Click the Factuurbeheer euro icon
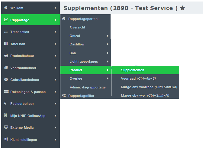Viewport: 206px width, 156px height. pyautogui.click(x=5, y=104)
